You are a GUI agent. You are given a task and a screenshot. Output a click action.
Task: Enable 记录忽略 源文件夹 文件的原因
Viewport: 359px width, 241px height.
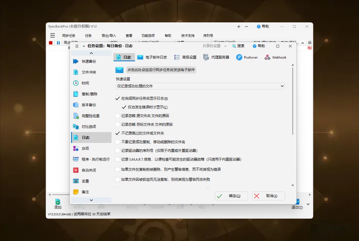click(118, 116)
